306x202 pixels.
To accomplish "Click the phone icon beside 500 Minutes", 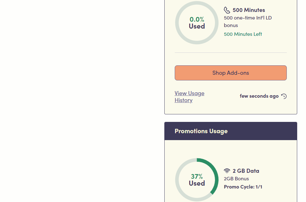I will (x=227, y=10).
